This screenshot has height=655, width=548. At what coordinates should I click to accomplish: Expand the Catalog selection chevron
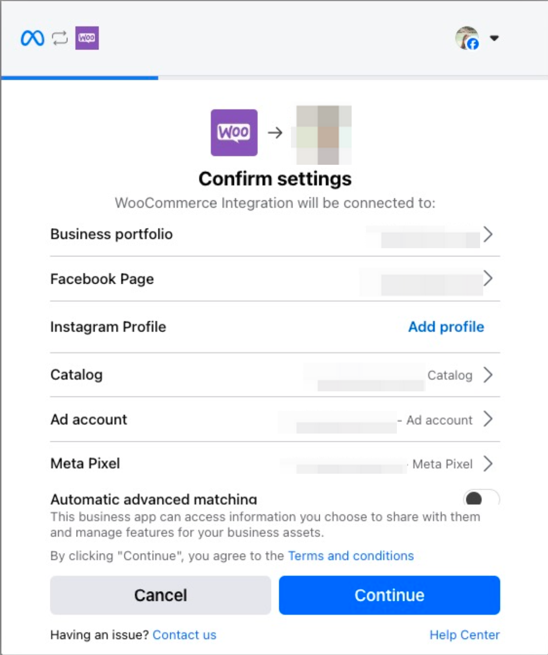pyautogui.click(x=488, y=375)
